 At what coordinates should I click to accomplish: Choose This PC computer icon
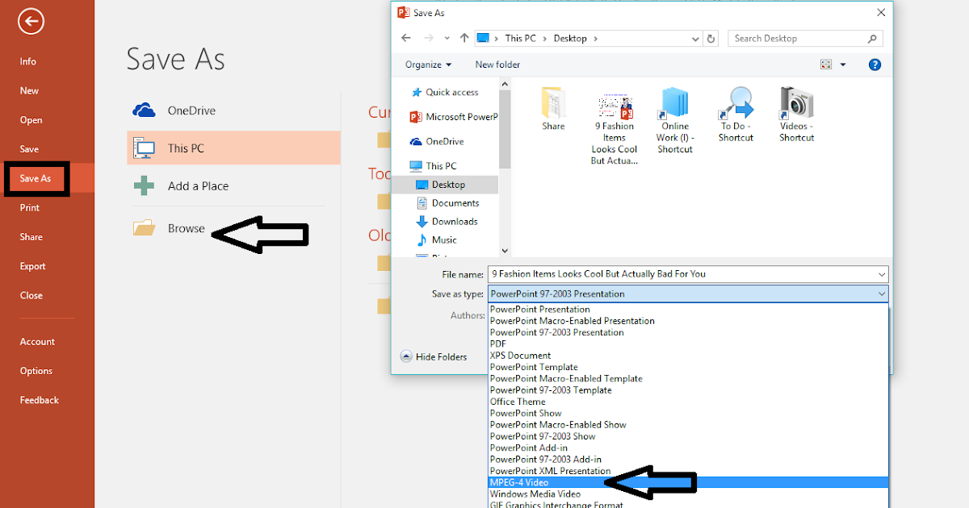[x=145, y=148]
